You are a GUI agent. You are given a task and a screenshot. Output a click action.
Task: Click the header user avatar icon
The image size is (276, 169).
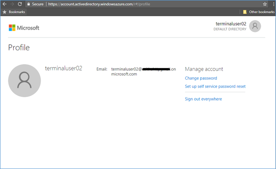[x=255, y=26]
